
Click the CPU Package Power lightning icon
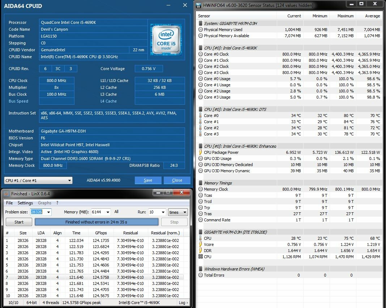pos(200,152)
